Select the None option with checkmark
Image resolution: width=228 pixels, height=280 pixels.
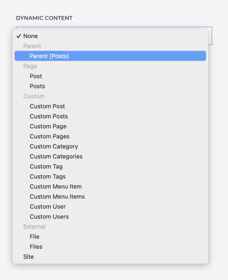click(110, 36)
